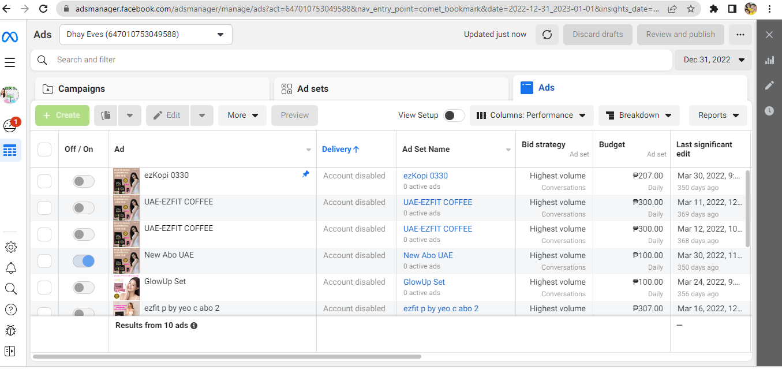
Task: Close the right side panel with X
Action: [x=769, y=35]
